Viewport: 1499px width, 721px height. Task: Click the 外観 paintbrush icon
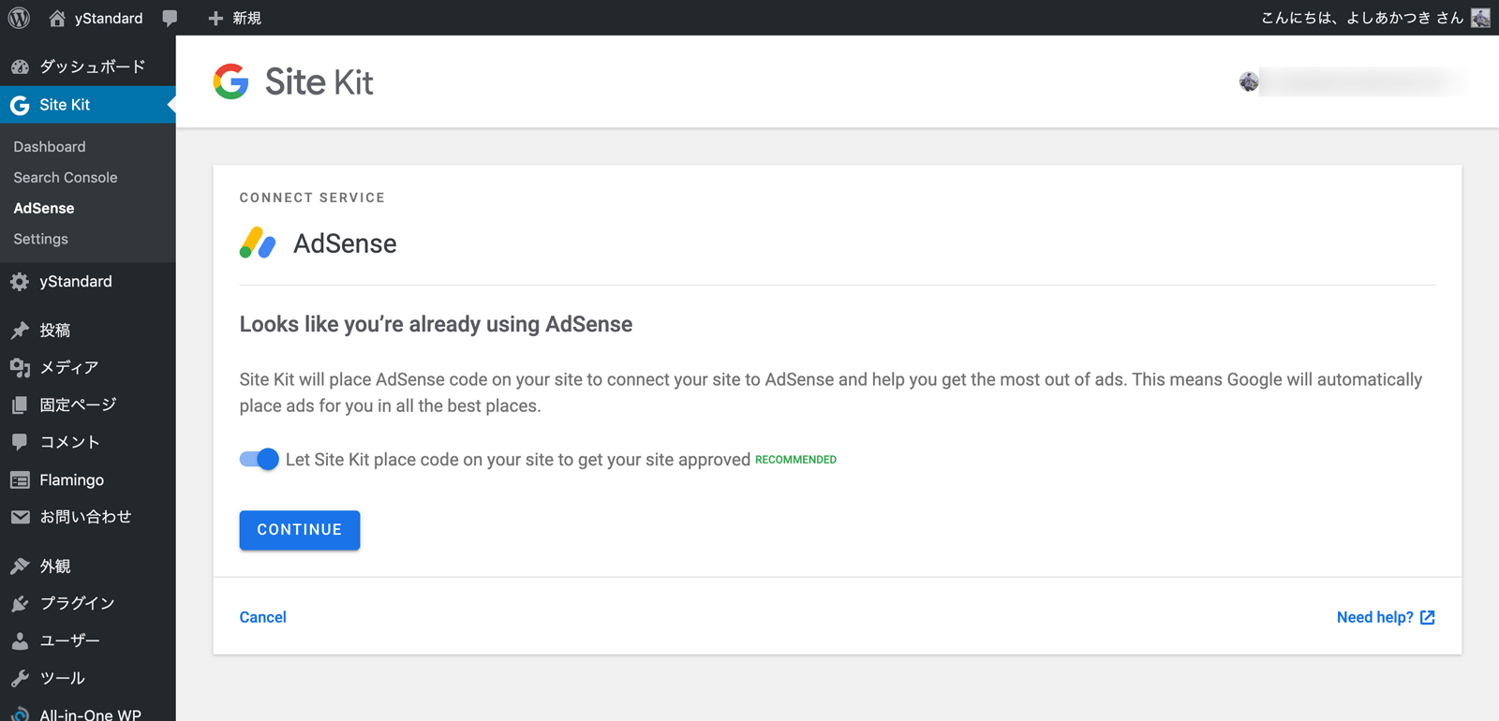(20, 566)
